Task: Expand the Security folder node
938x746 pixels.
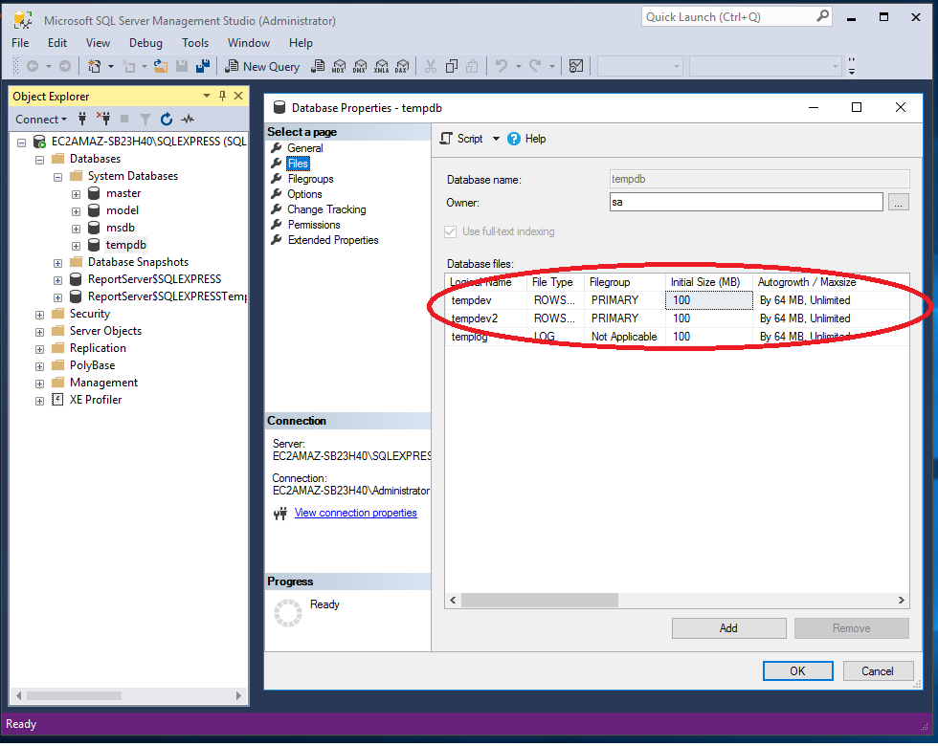Action: tap(39, 314)
